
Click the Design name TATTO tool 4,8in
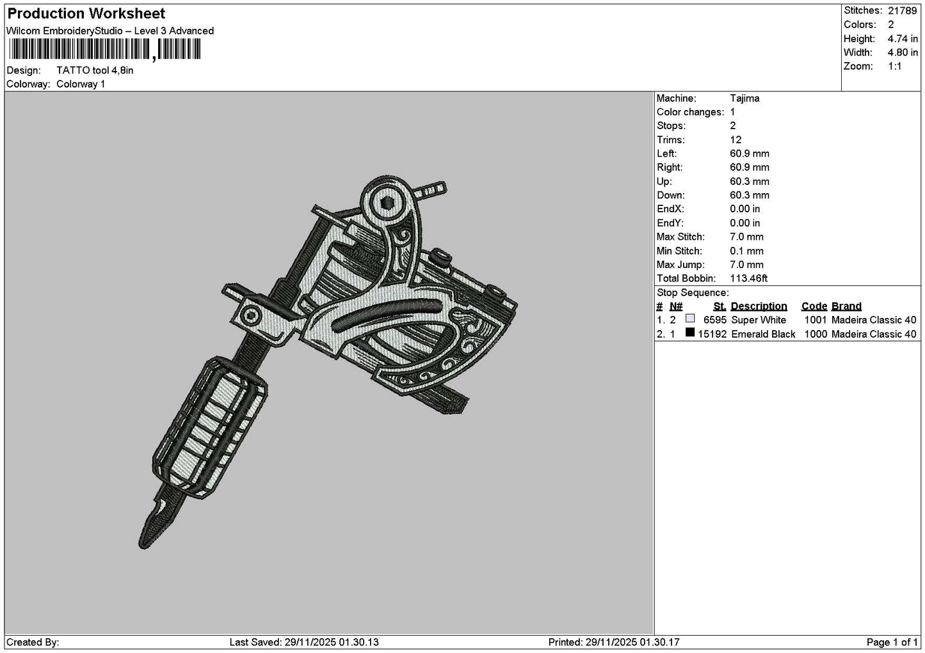pos(95,70)
